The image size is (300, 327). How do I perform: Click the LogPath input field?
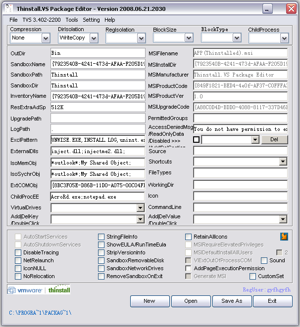click(x=98, y=129)
